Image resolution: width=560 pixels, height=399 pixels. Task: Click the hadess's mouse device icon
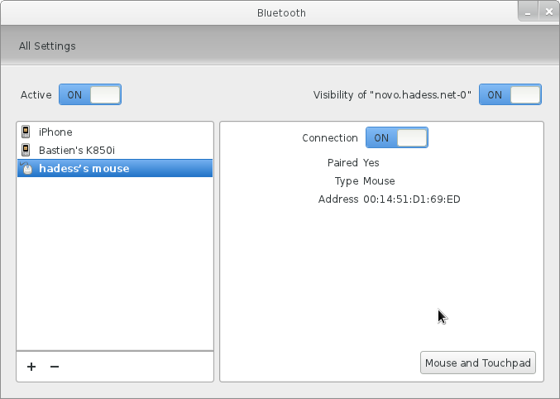26,168
